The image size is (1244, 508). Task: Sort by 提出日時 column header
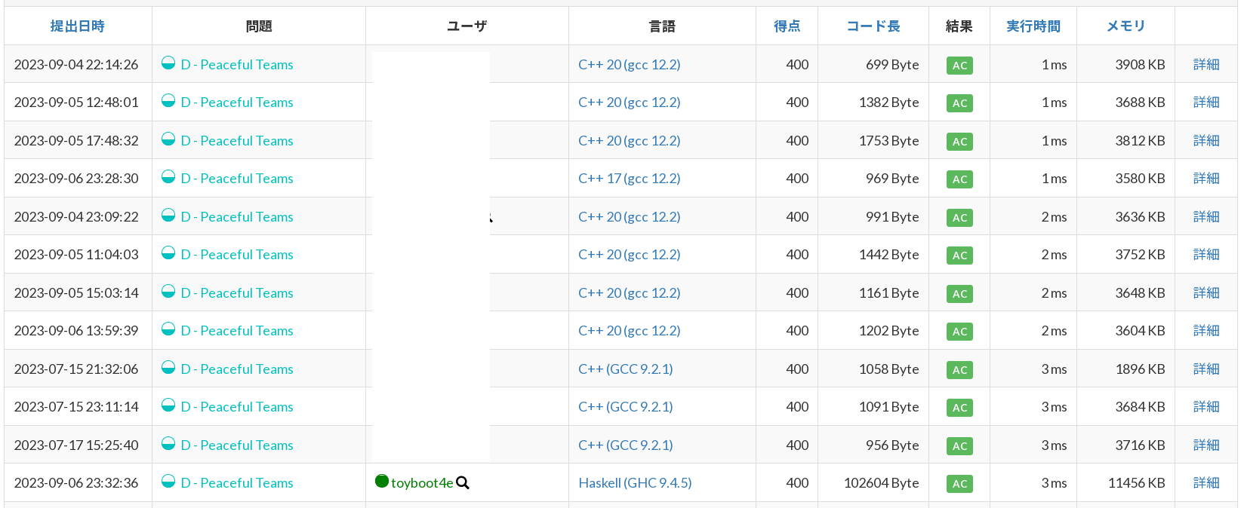tap(77, 26)
